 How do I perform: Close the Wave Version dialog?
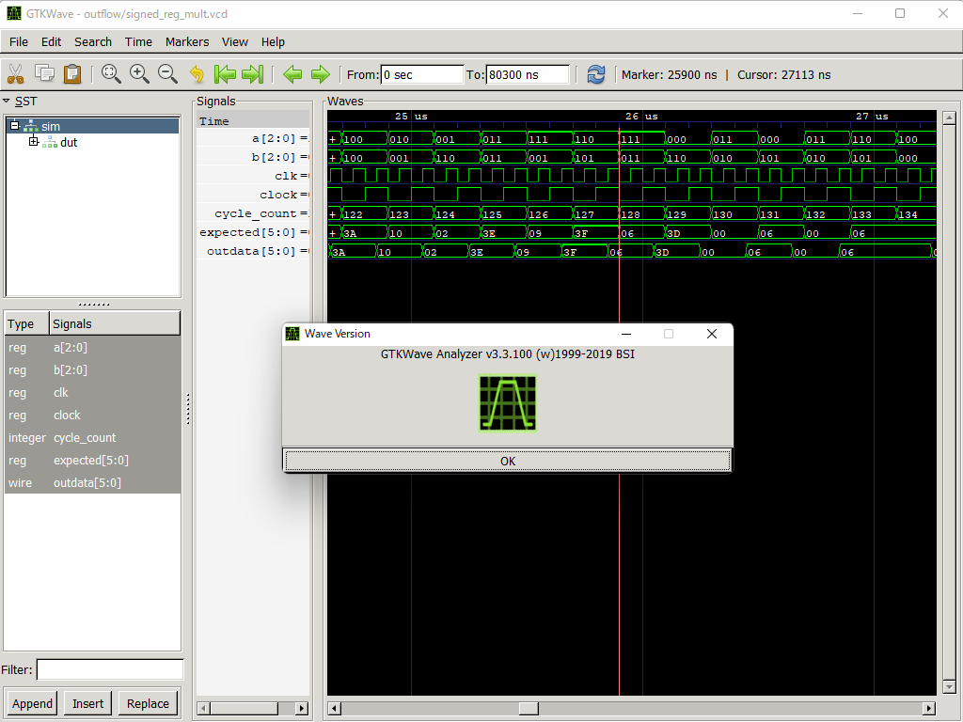[x=711, y=334]
